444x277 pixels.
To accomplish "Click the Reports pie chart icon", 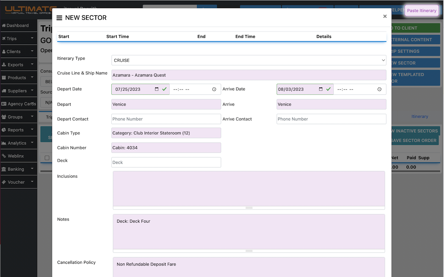I will [x=4, y=130].
